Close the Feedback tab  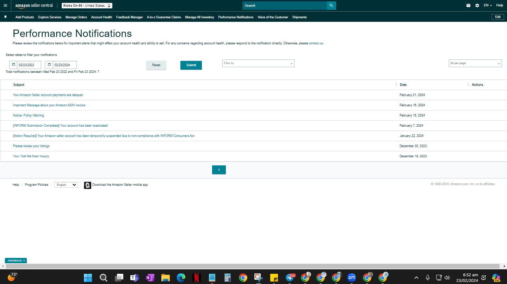click(x=24, y=261)
